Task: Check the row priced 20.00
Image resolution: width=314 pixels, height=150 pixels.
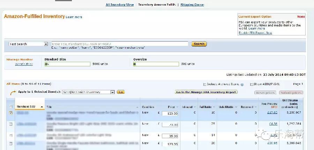Action: (11, 124)
